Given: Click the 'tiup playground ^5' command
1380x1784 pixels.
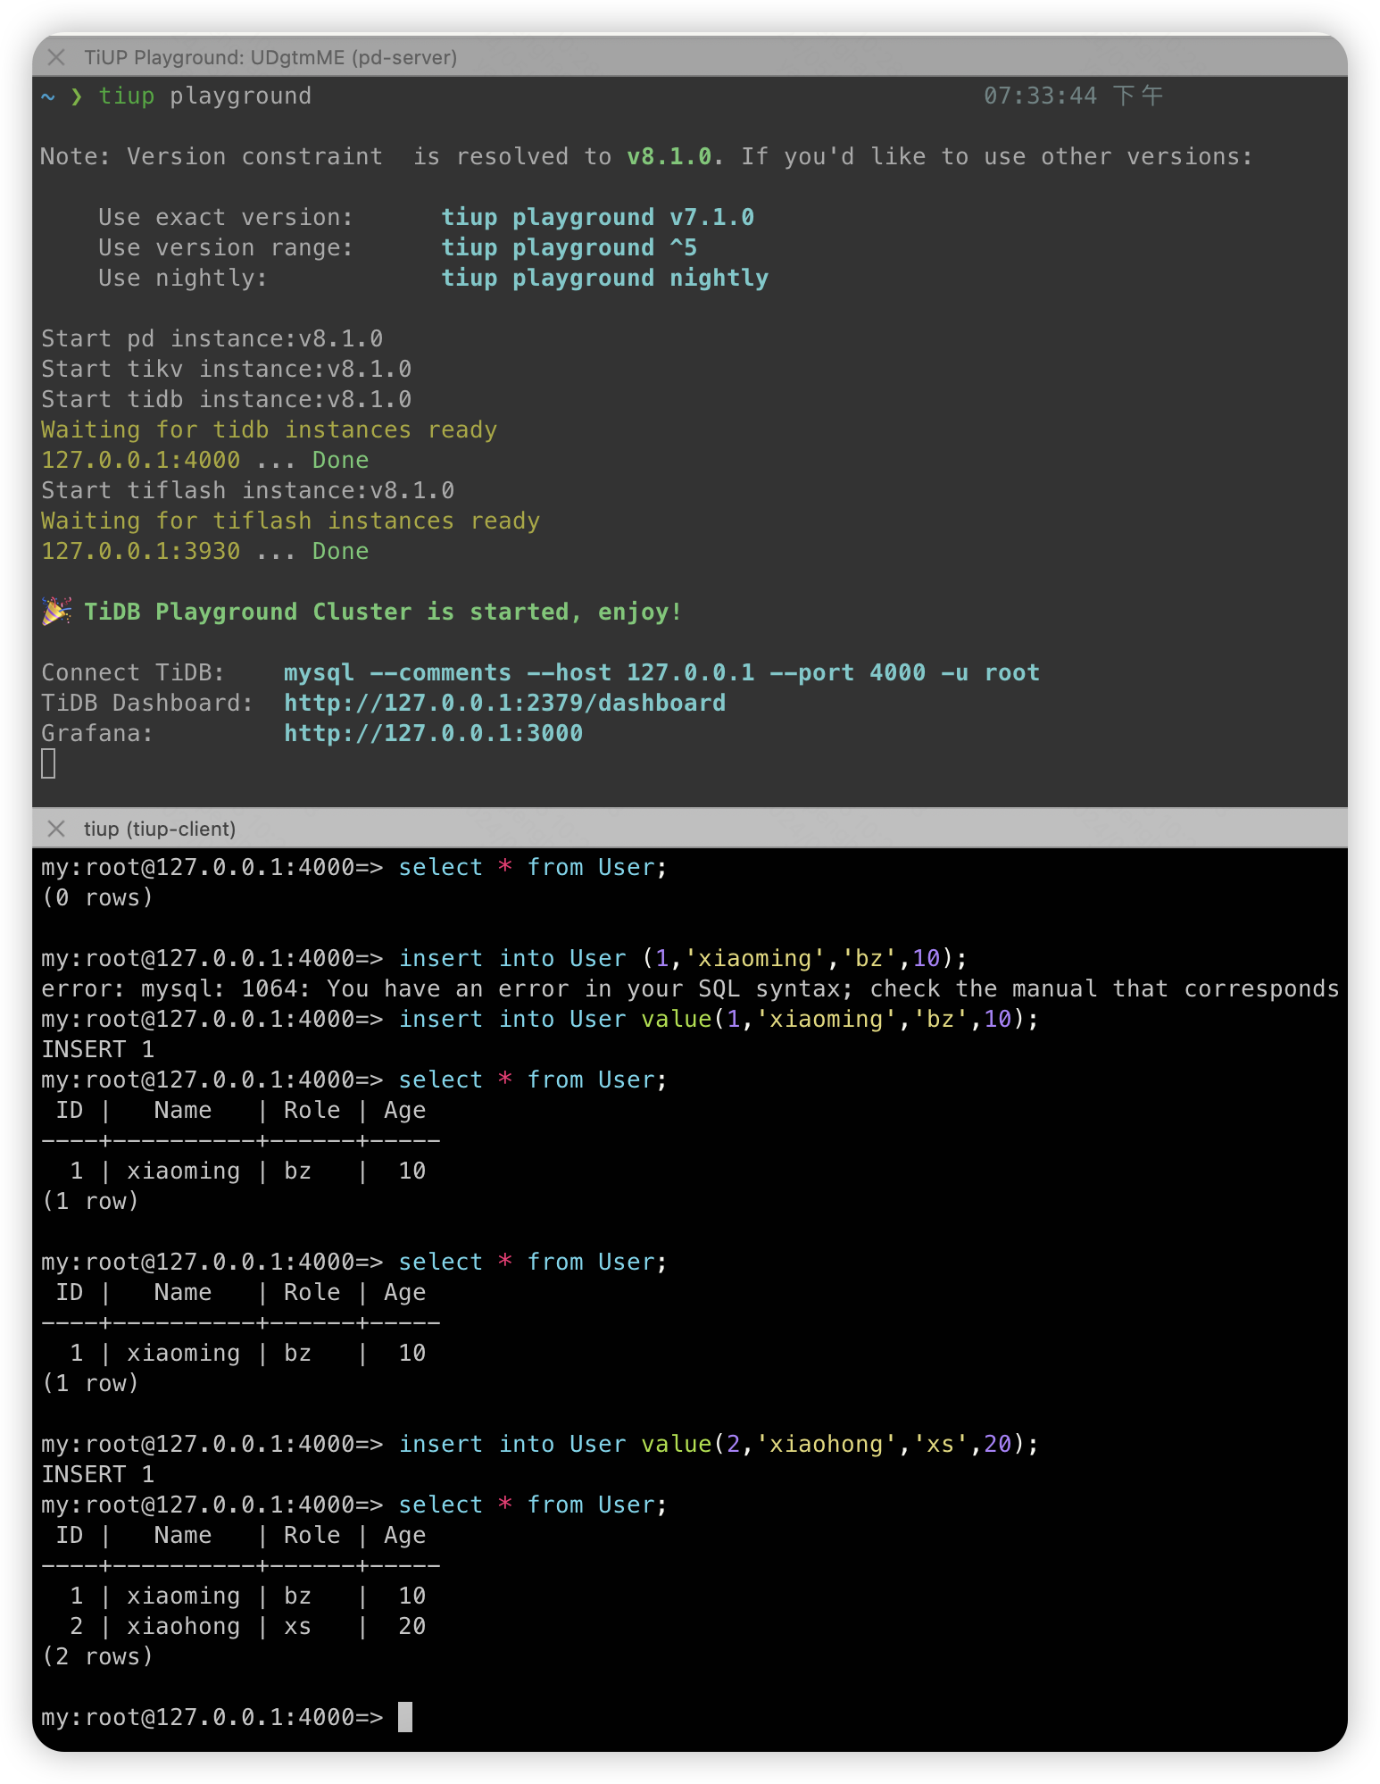Looking at the screenshot, I should pos(569,247).
